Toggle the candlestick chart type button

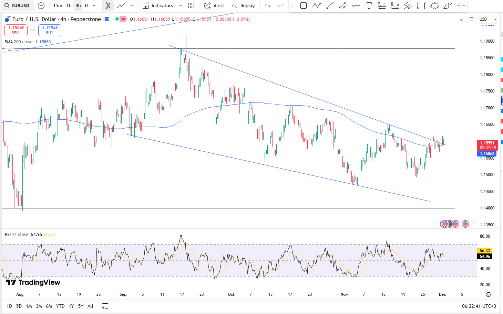(108, 6)
